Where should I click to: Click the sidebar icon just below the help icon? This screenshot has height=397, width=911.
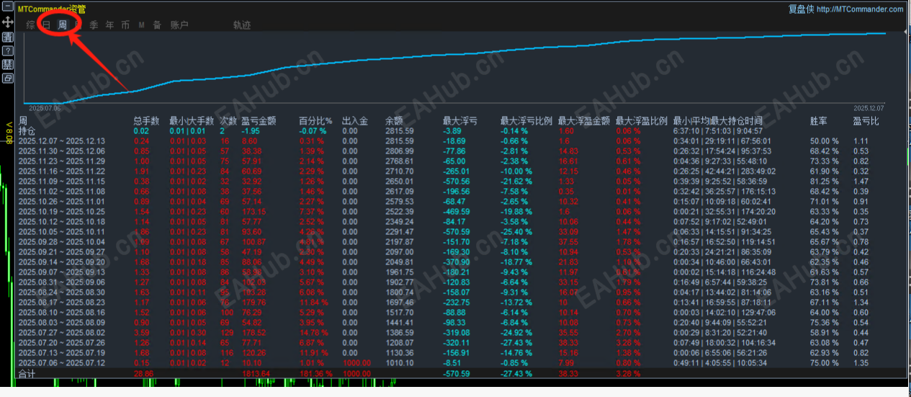pos(8,65)
